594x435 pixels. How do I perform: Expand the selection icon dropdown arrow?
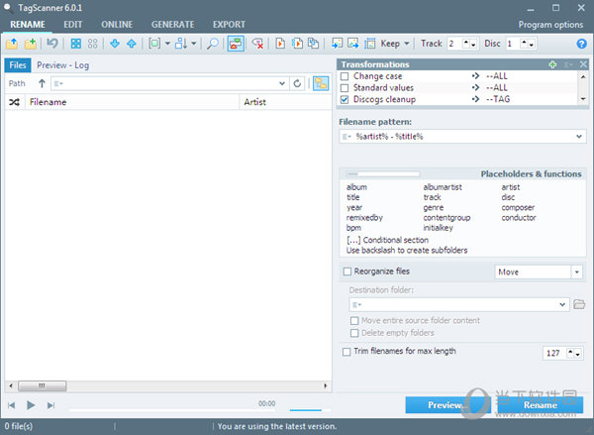[167, 44]
